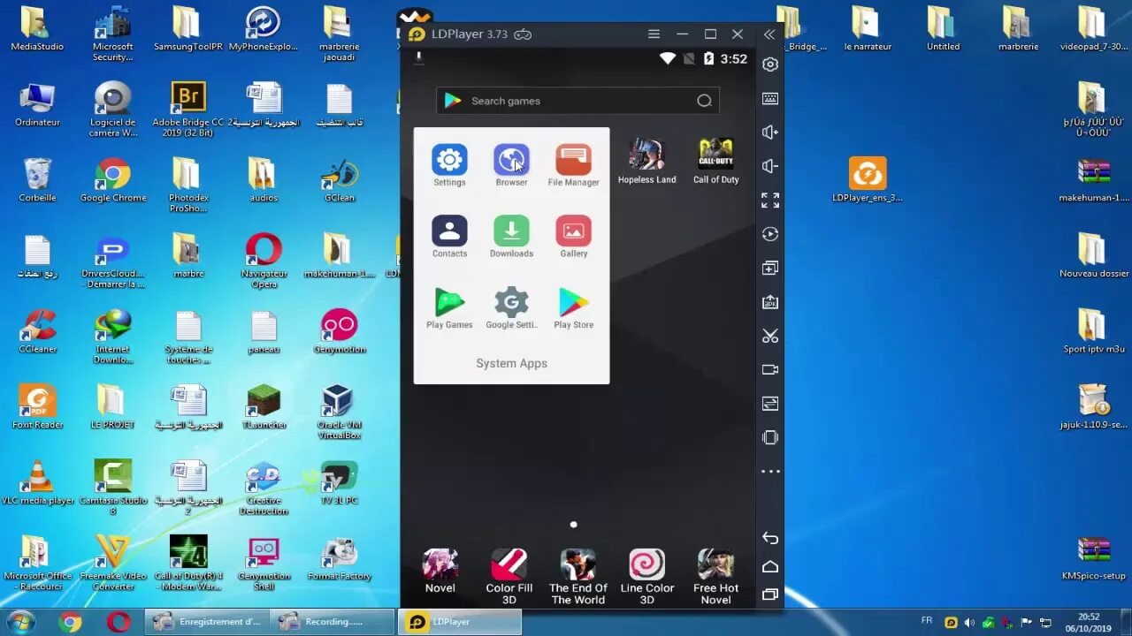Screen dimensions: 1132x636
Task: Select Genymotion desktop icon
Action: (x=340, y=331)
